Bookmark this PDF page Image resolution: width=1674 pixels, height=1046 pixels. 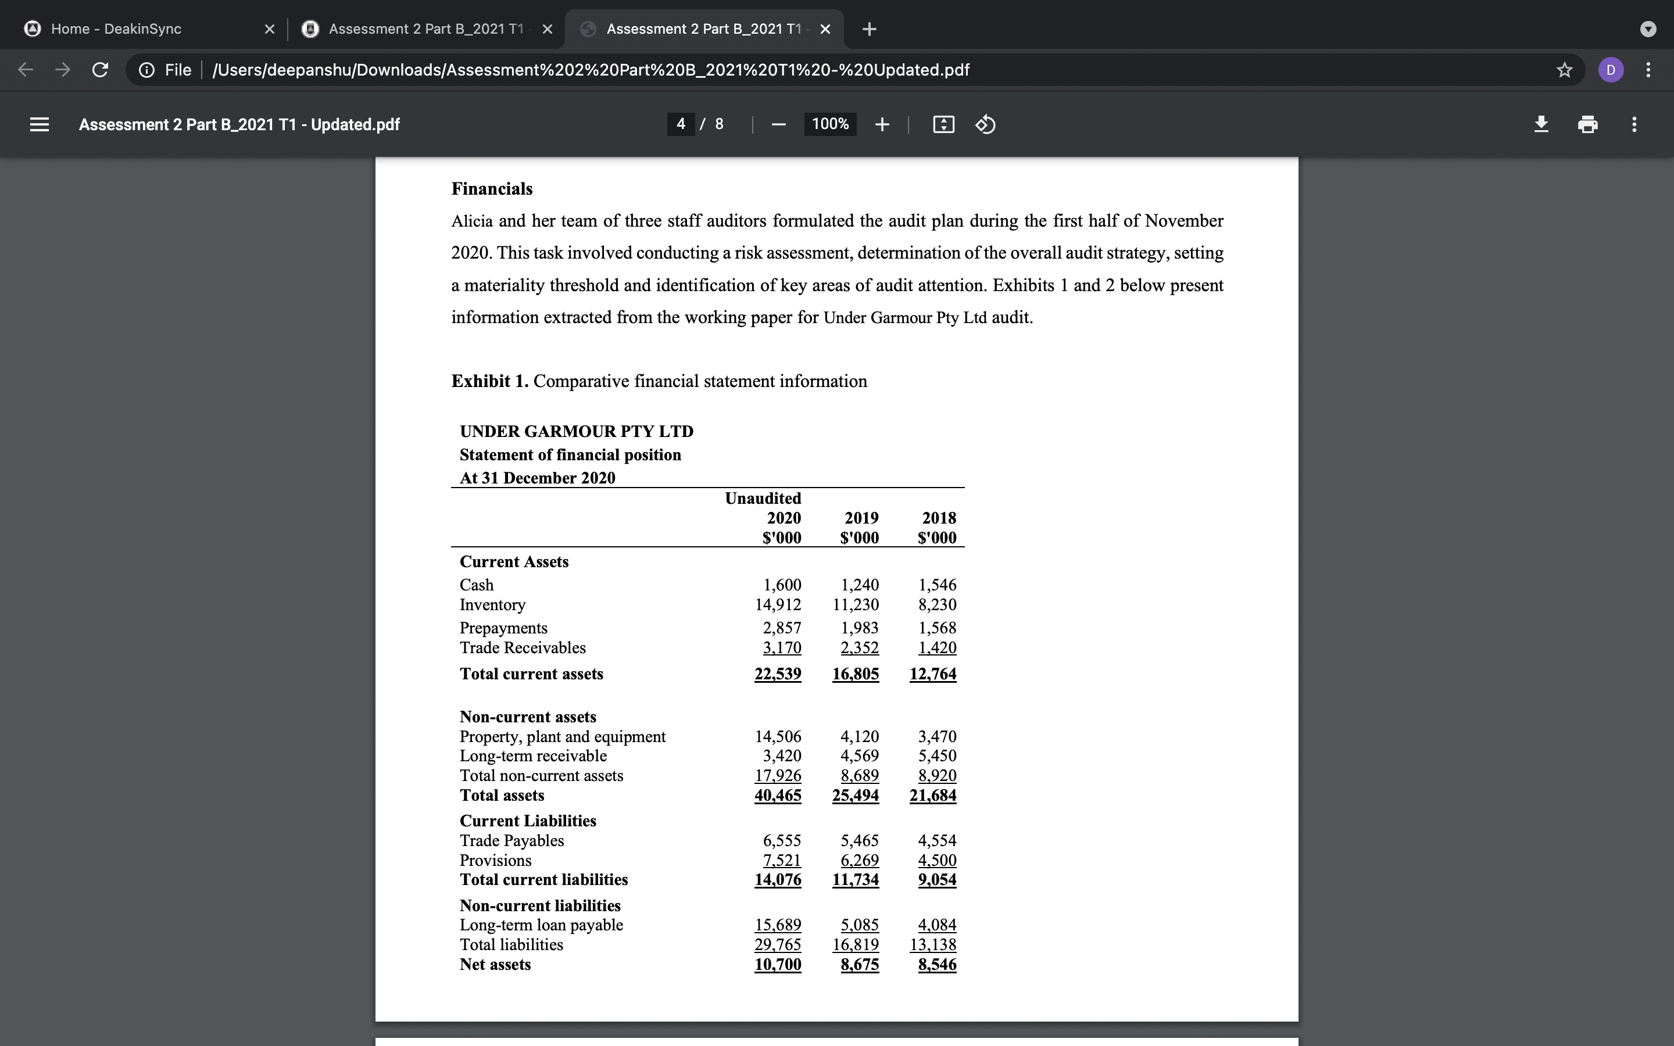tap(1564, 69)
